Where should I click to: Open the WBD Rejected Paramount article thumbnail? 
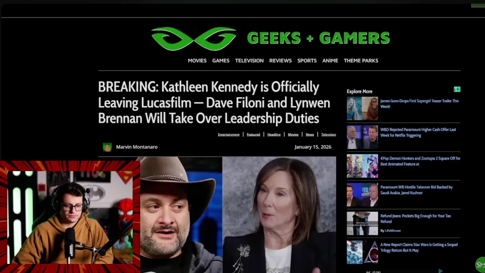click(362, 137)
